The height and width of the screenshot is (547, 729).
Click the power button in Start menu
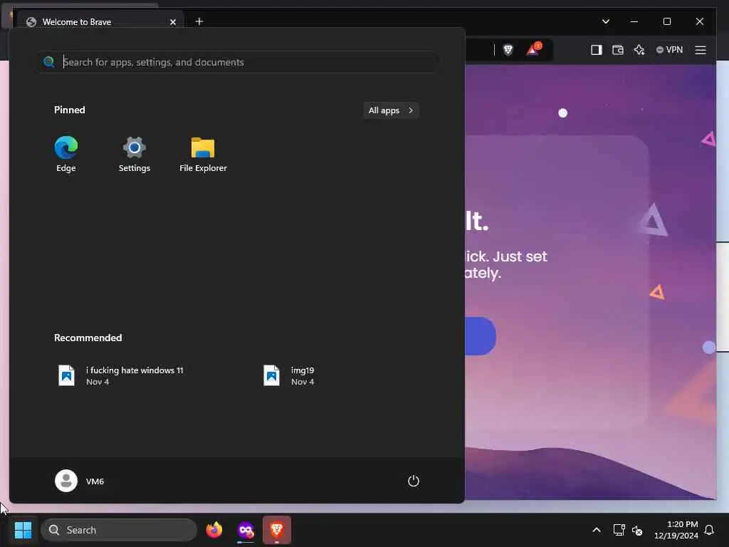tap(414, 481)
